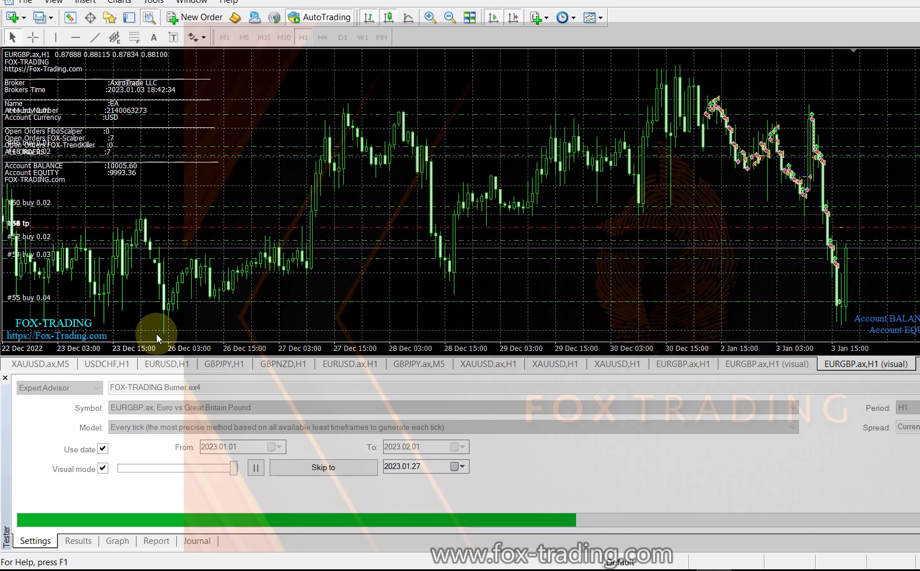
Task: Switch chart to bar chart mode
Action: click(x=369, y=17)
